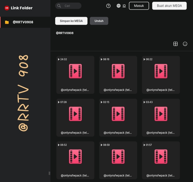The width and height of the screenshot is (193, 182).
Task: Open the info panel icon
Action: pos(185,44)
